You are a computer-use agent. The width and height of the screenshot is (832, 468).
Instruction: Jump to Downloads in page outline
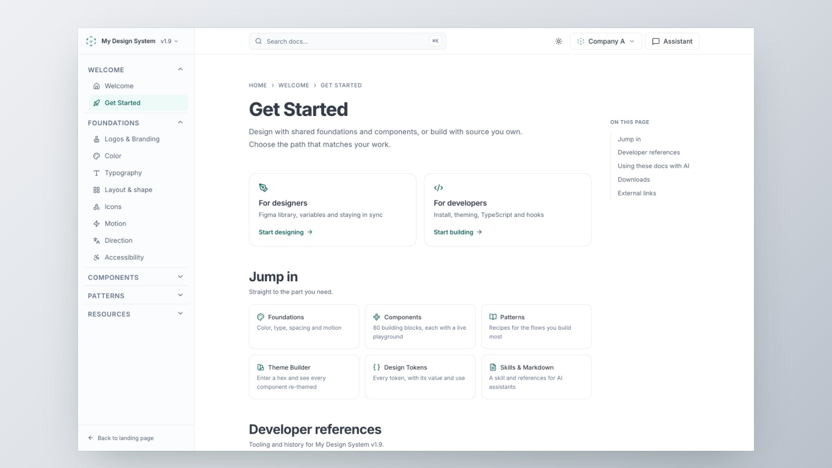pos(633,179)
